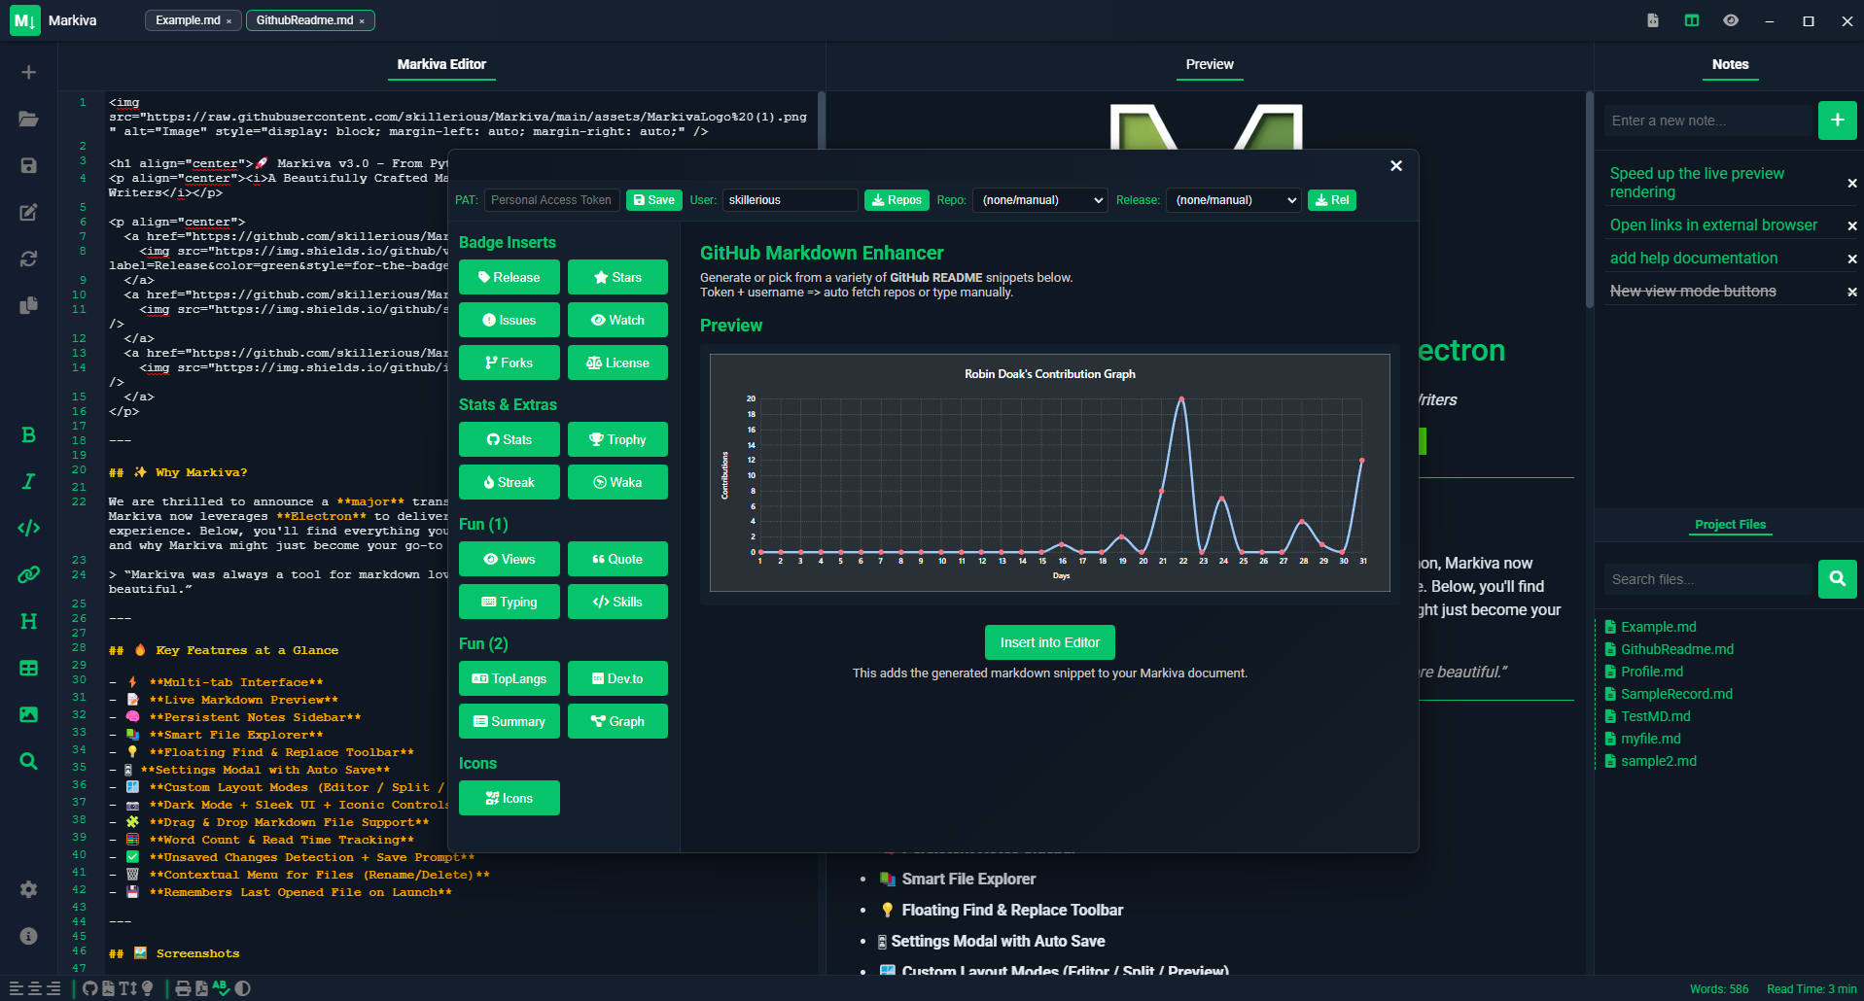Close the GitHub Markdown Enhancer dialog

point(1396,166)
